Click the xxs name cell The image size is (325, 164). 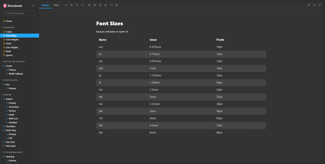[x=101, y=47]
